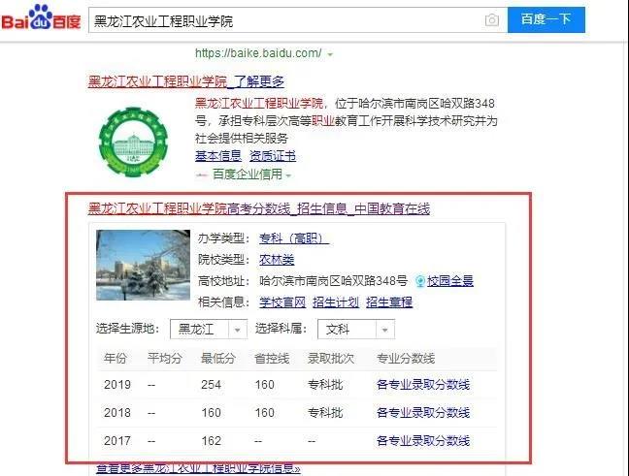Select 254 lowest score cell
The width and height of the screenshot is (629, 476).
[x=211, y=385]
